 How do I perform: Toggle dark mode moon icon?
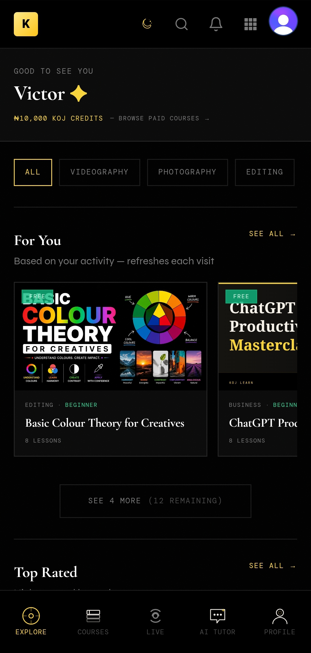click(147, 24)
